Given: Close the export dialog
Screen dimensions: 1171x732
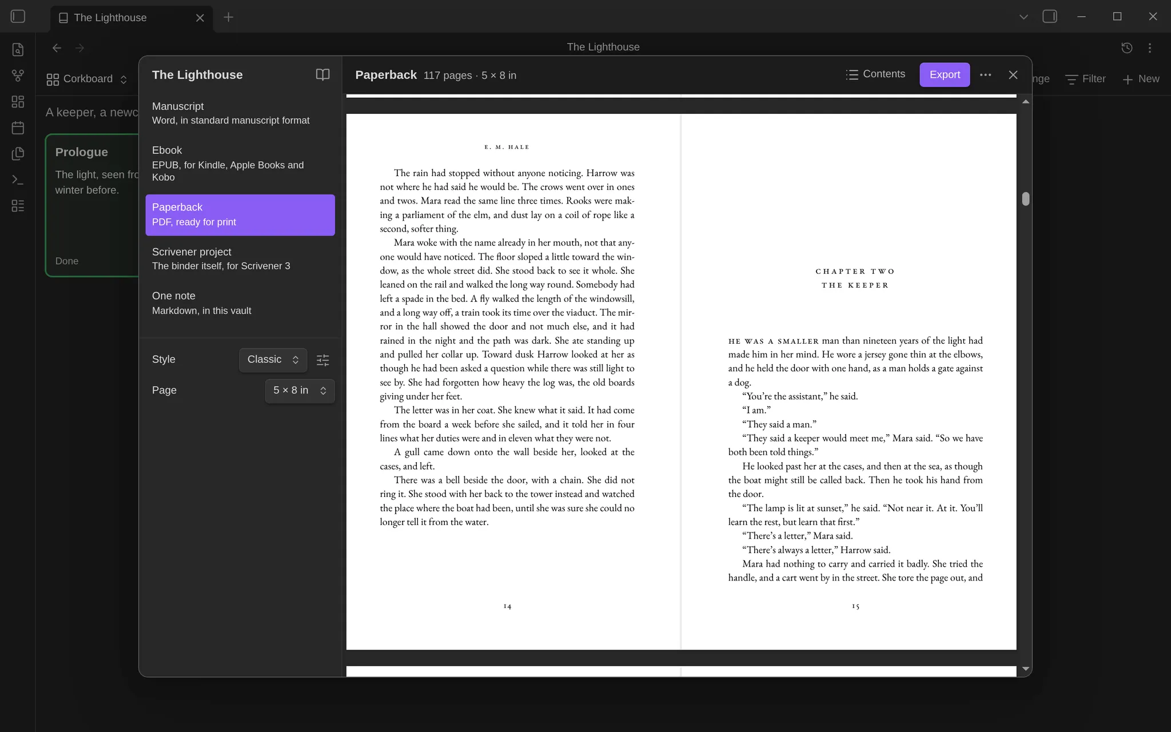Looking at the screenshot, I should pyautogui.click(x=1013, y=75).
